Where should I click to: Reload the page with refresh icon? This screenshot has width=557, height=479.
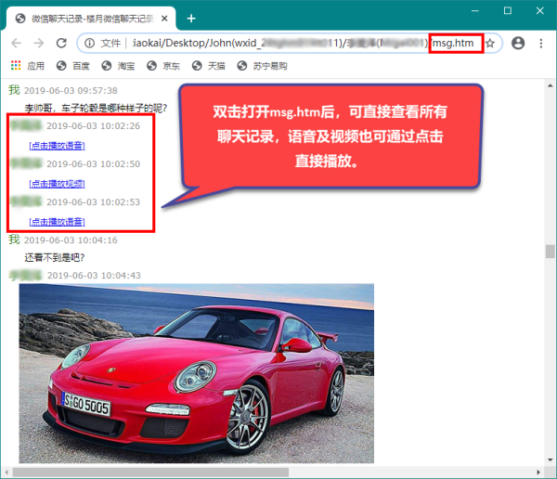(61, 44)
